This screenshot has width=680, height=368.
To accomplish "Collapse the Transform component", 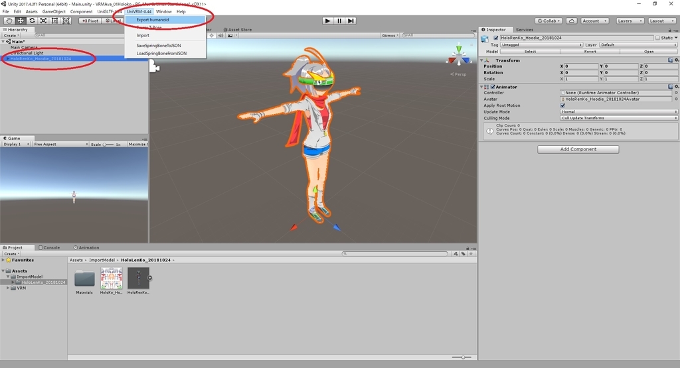I will pos(482,60).
